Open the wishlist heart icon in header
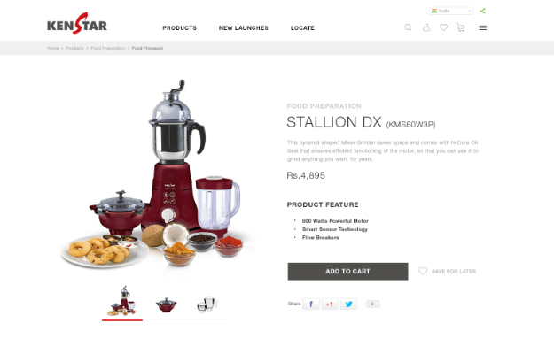The image size is (554, 354). point(443,27)
